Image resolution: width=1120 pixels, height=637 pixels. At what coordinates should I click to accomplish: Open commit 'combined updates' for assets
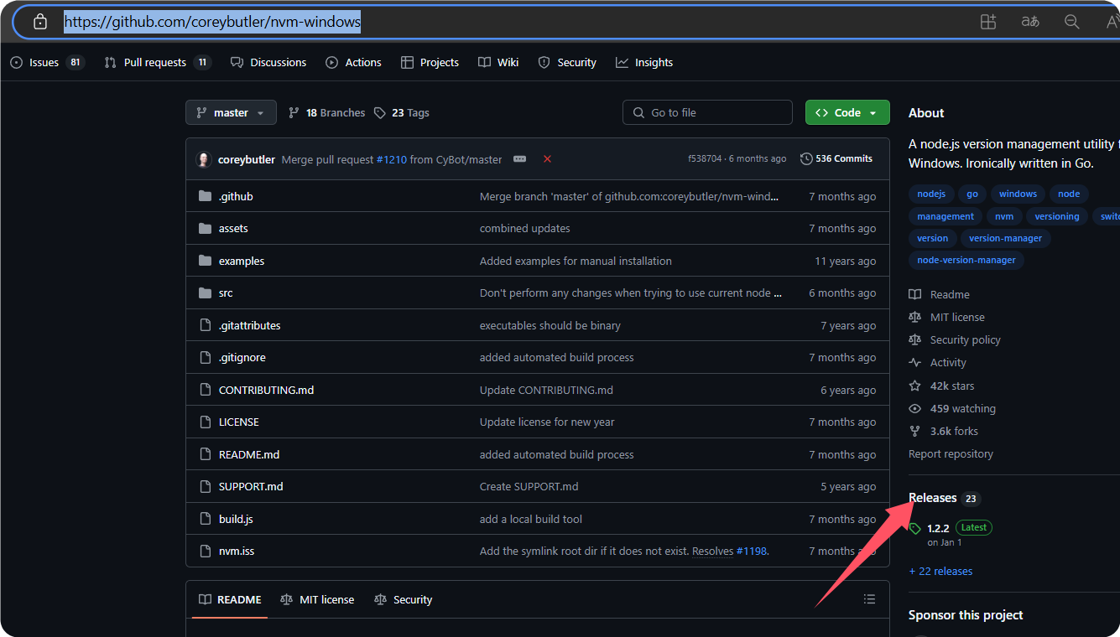tap(525, 228)
